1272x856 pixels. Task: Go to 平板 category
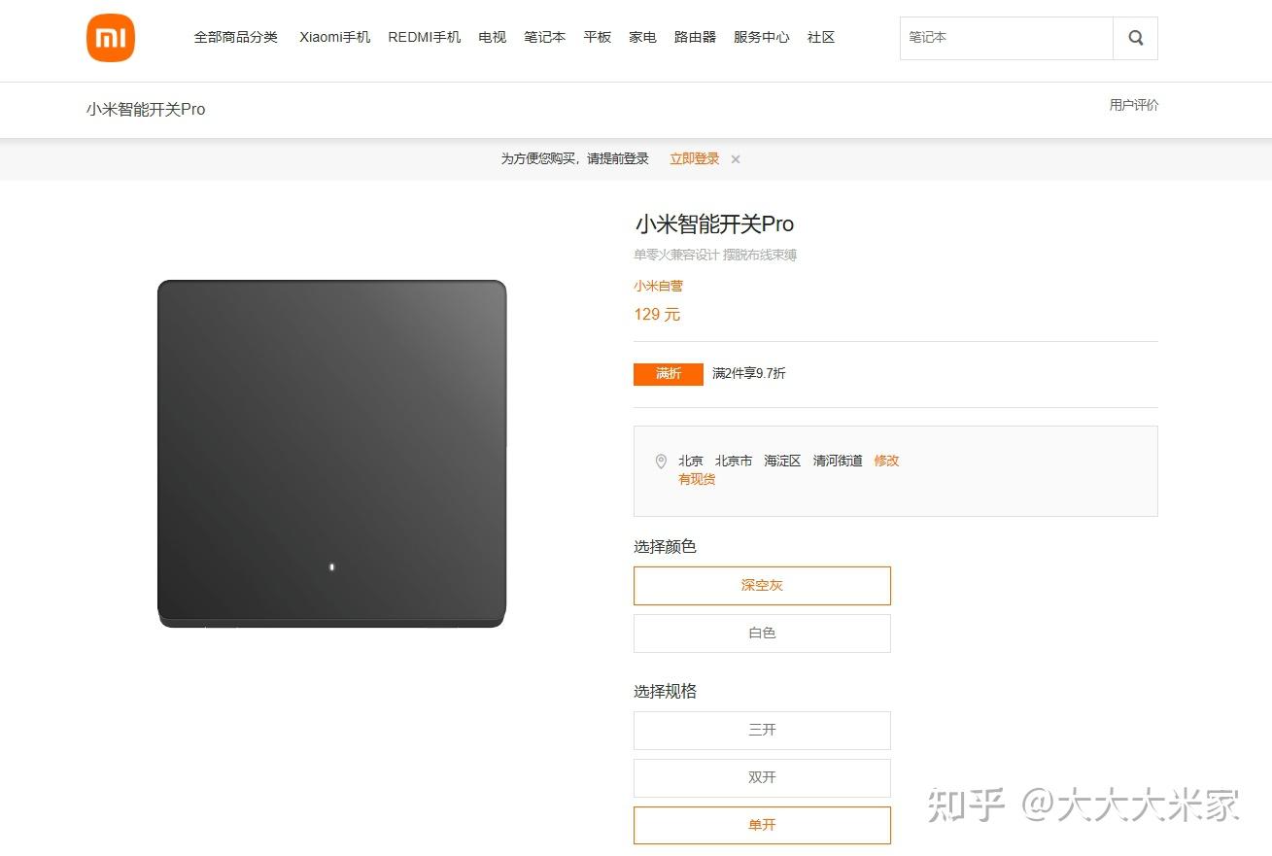[598, 37]
